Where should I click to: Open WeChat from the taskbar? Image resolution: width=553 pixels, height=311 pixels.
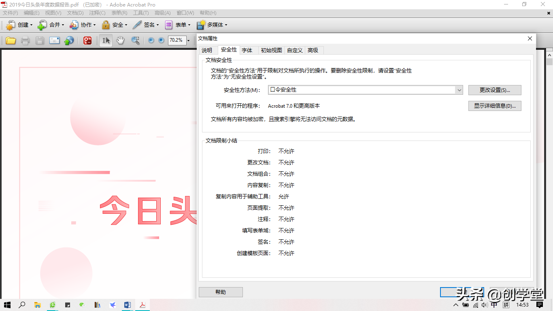(x=83, y=305)
